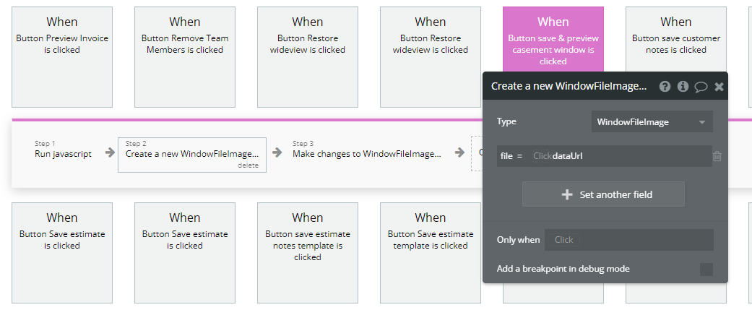
Task: Select Step 1 Run javascript
Action: (x=63, y=154)
